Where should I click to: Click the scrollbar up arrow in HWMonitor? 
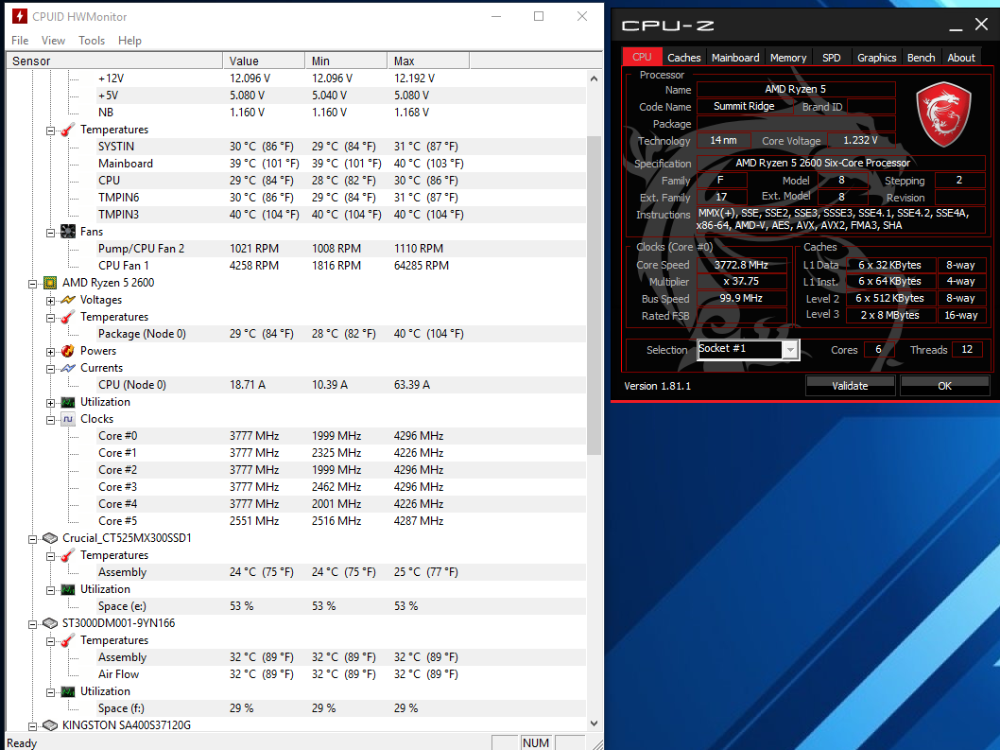(x=594, y=78)
